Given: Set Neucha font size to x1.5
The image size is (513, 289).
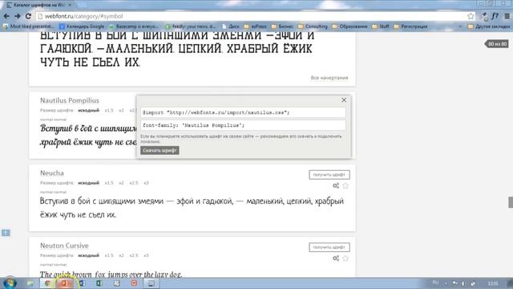Looking at the screenshot, I should tap(109, 183).
